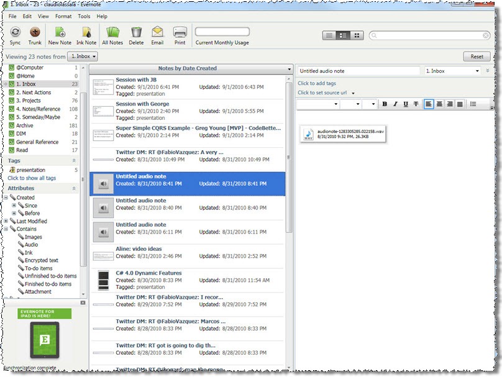Toggle strikethrough formatting in note editor
The image size is (502, 377).
(x=416, y=104)
